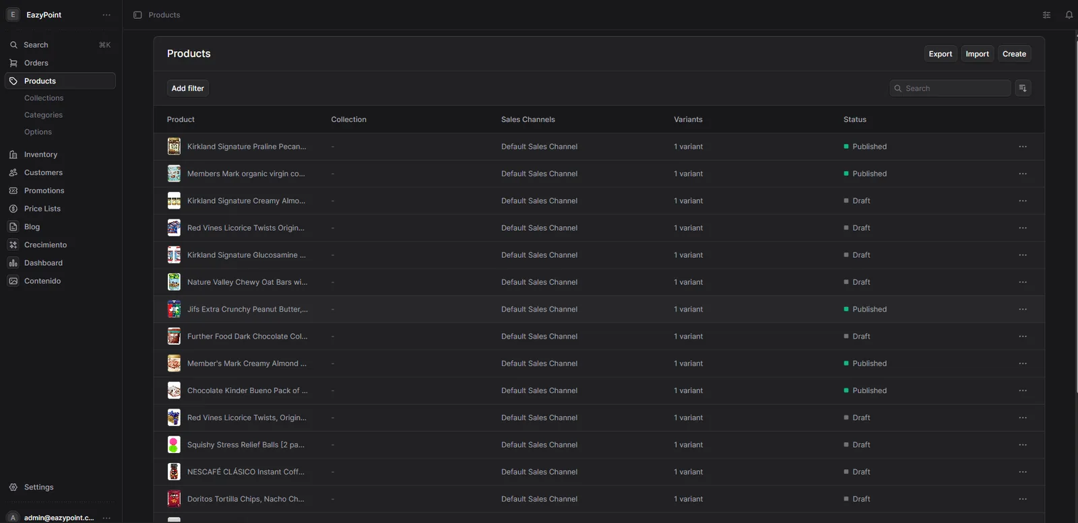Click the NESCAFÉ CLÁSICO product thumbnail
1078x523 pixels.
[174, 472]
